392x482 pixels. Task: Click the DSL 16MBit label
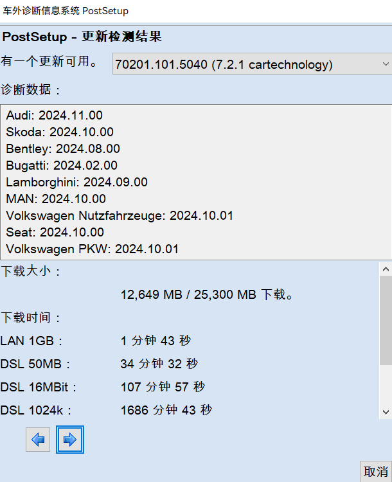(39, 387)
